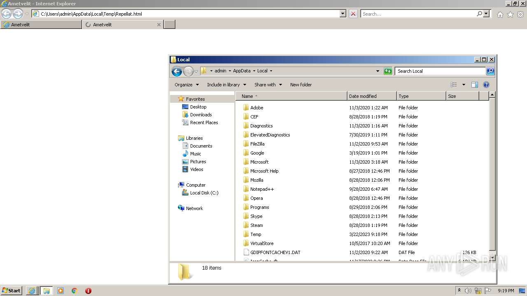Click AppData in the breadcrumb path
Image resolution: width=527 pixels, height=296 pixels.
pos(242,71)
